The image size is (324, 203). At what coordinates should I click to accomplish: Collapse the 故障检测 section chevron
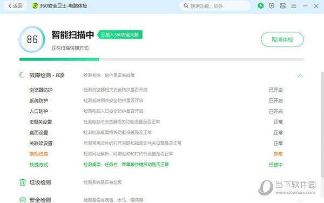click(x=300, y=76)
